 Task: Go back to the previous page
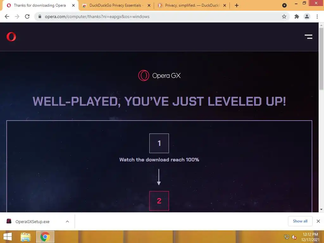tap(7, 16)
